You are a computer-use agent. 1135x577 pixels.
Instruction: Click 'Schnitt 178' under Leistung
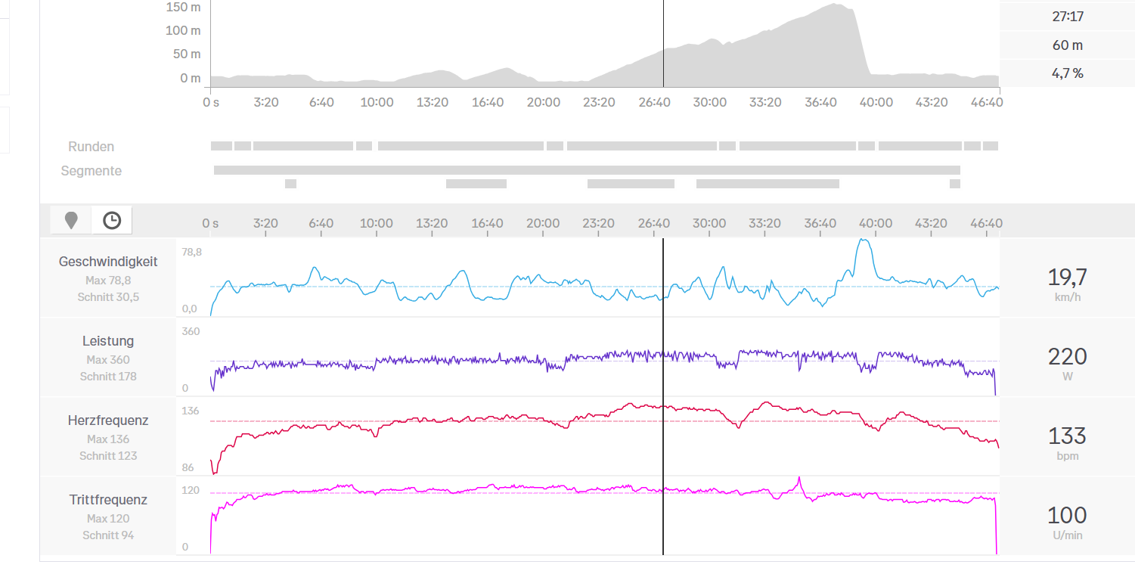[108, 377]
